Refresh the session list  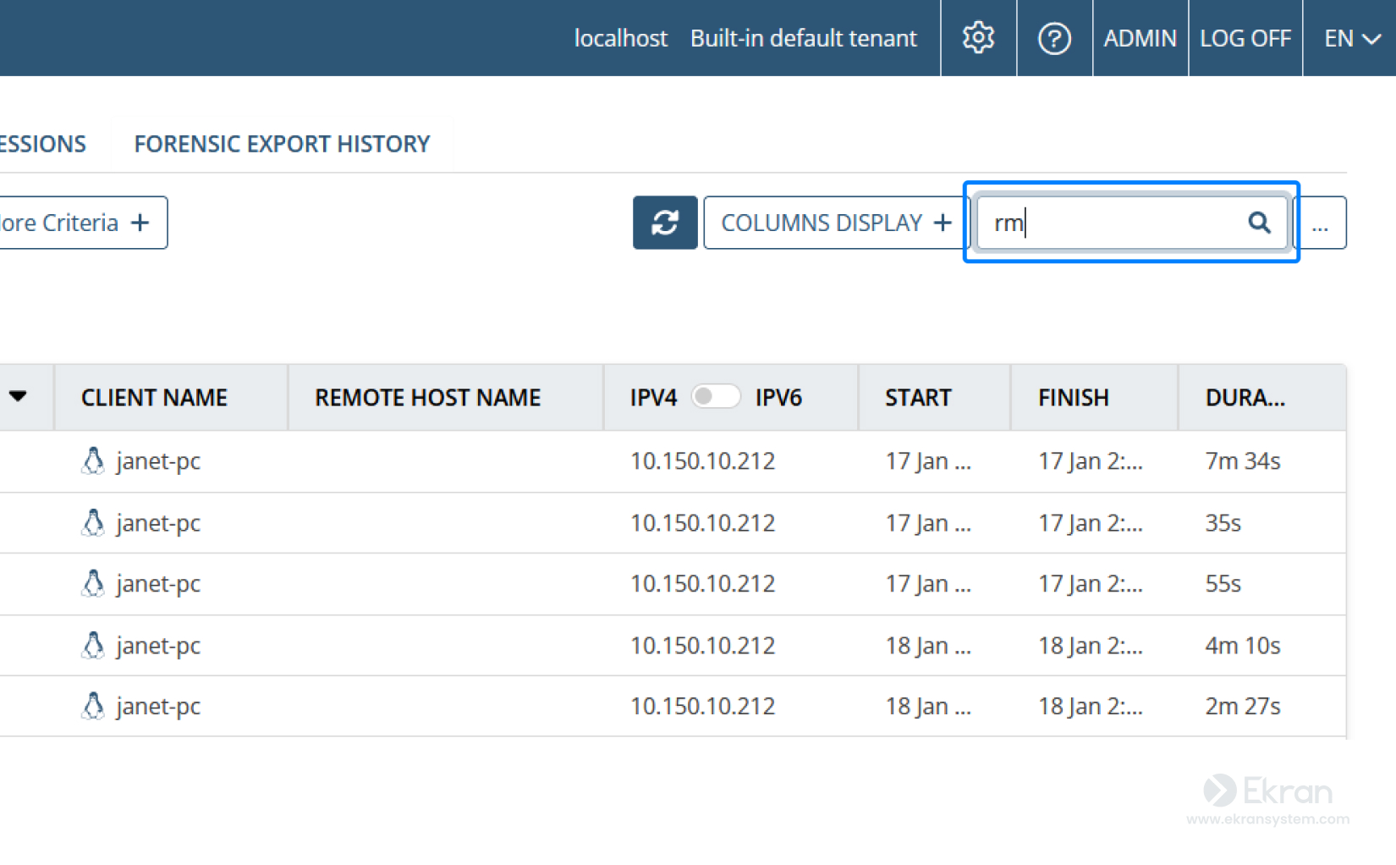[x=665, y=223]
